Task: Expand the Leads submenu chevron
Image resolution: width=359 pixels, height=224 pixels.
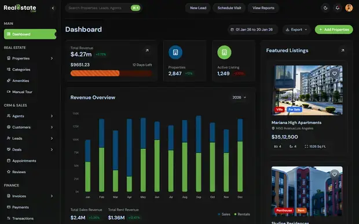Action: tap(52, 139)
